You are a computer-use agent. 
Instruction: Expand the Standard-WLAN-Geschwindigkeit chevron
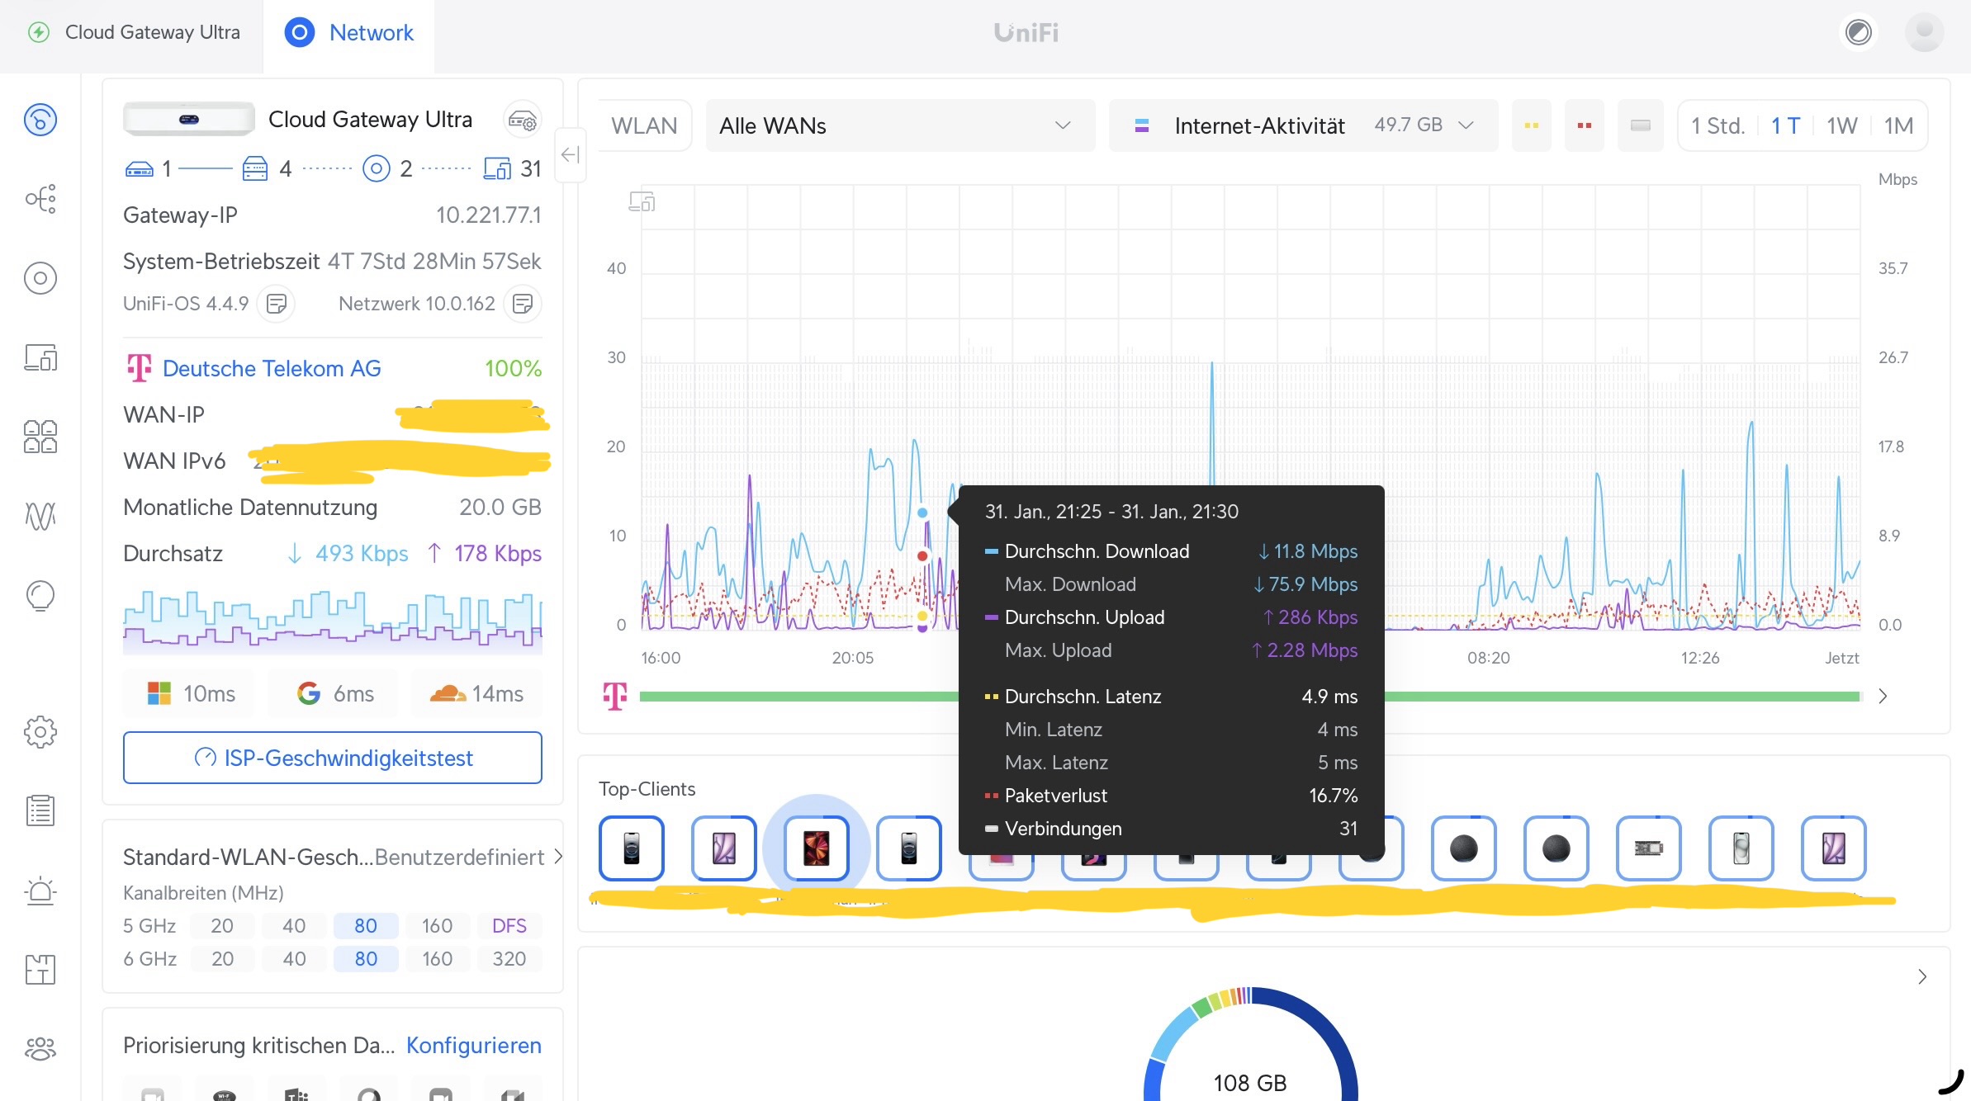tap(558, 857)
